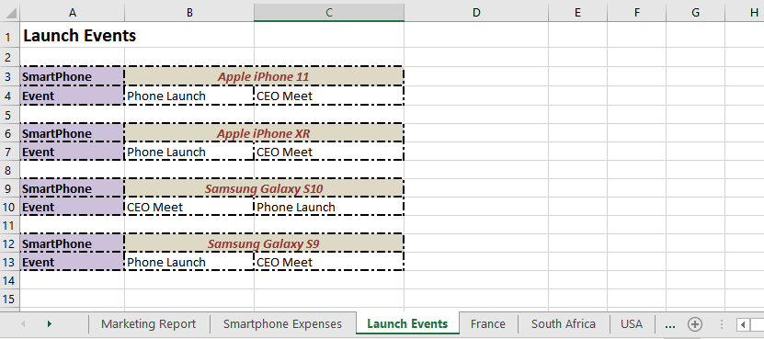764x339 pixels.
Task: Select CEO Meet cell in row 13
Action: click(x=329, y=262)
